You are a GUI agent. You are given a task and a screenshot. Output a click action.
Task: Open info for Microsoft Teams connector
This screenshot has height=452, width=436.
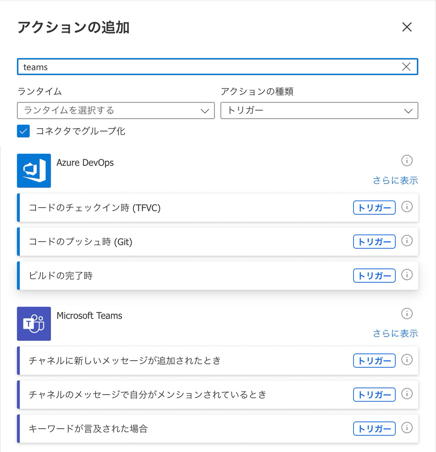coord(407,313)
